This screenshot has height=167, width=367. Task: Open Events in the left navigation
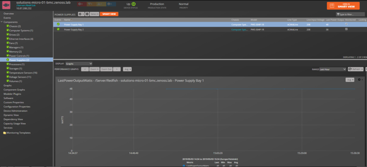[7, 18]
